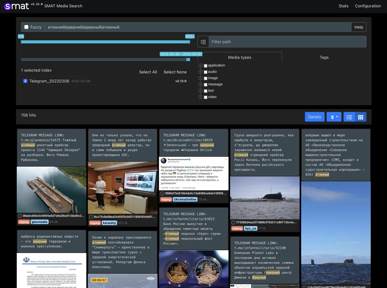The image size is (387, 288).
Task: Open the Configuration menu
Action: coord(368,6)
